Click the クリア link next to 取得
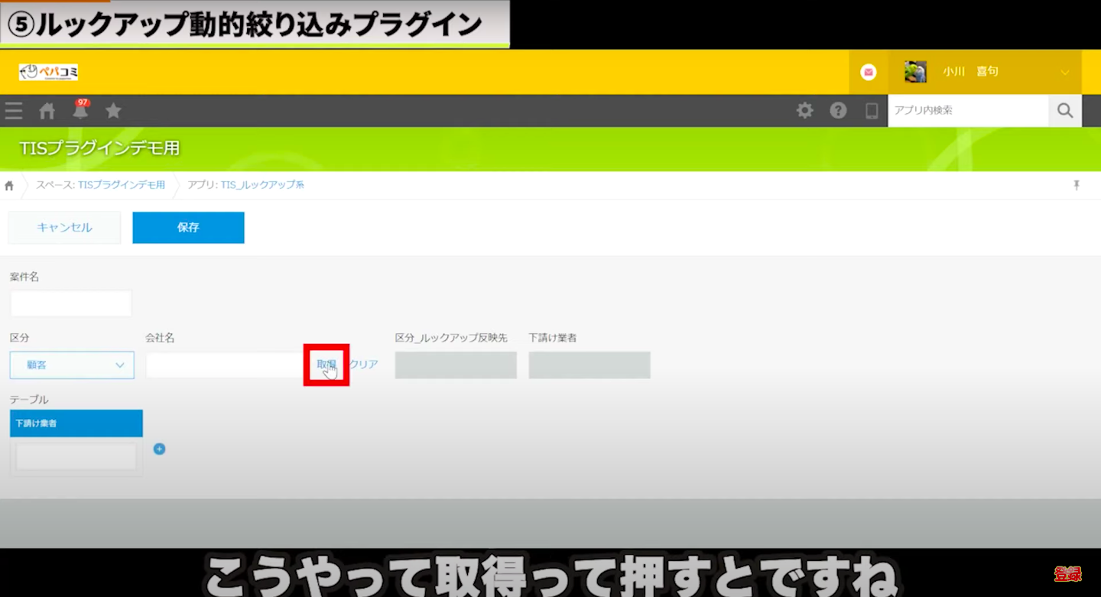1101x597 pixels. coord(365,365)
